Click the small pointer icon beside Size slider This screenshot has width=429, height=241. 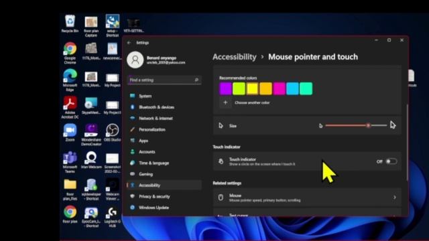320,126
